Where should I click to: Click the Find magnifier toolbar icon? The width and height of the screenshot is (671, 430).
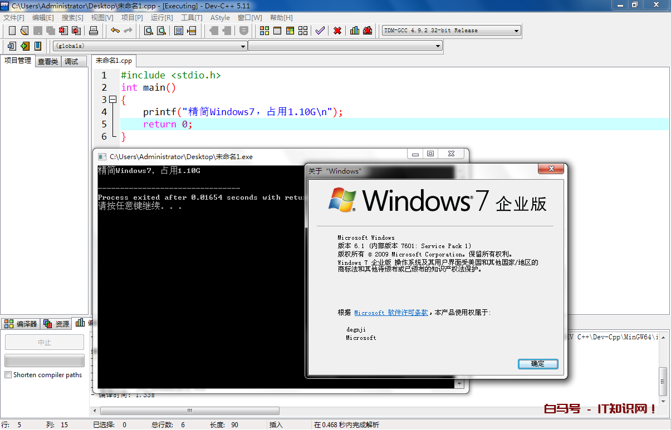(x=149, y=31)
